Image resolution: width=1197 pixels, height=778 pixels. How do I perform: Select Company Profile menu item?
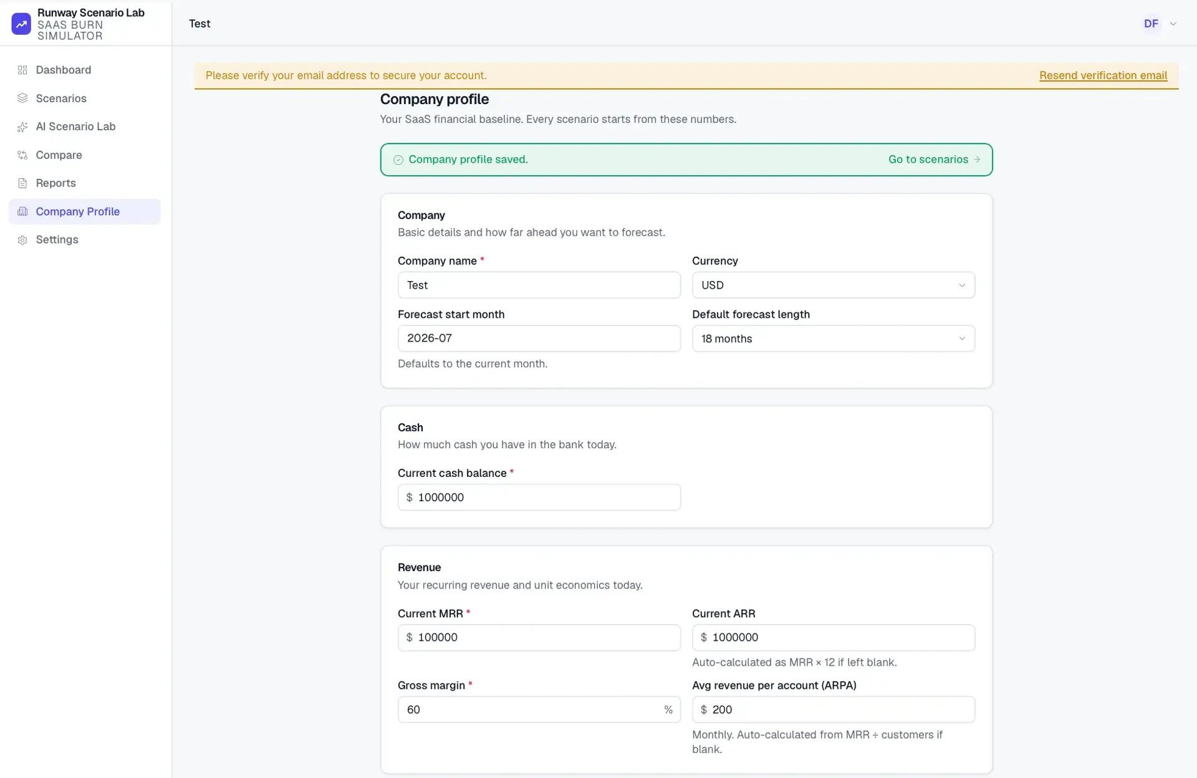tap(85, 211)
